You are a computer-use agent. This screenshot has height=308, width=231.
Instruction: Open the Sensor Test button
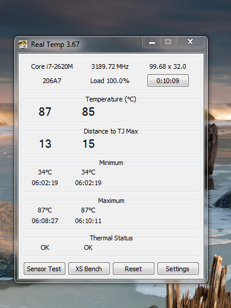[45, 269]
